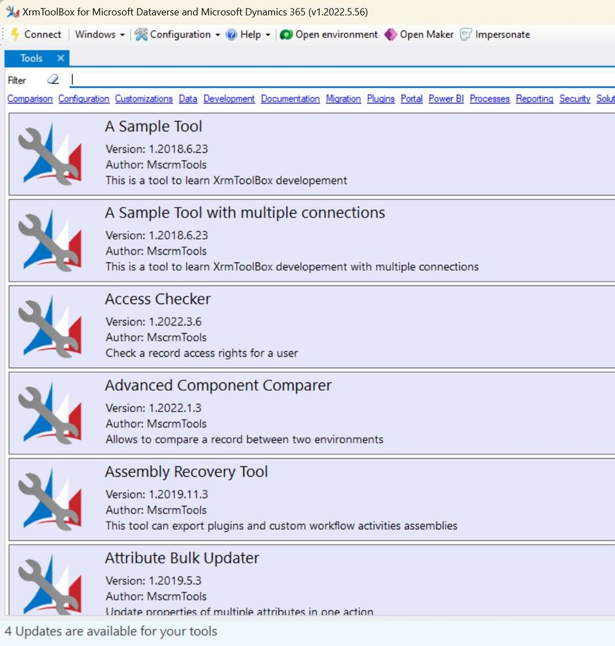
Task: Click the Impersonate label
Action: click(x=503, y=35)
